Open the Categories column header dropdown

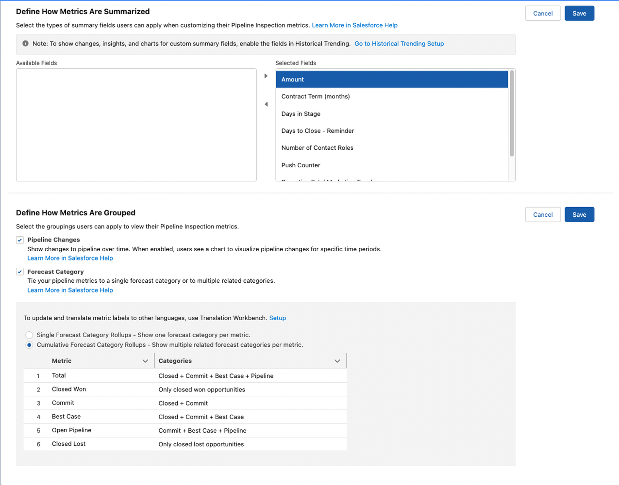pos(337,361)
